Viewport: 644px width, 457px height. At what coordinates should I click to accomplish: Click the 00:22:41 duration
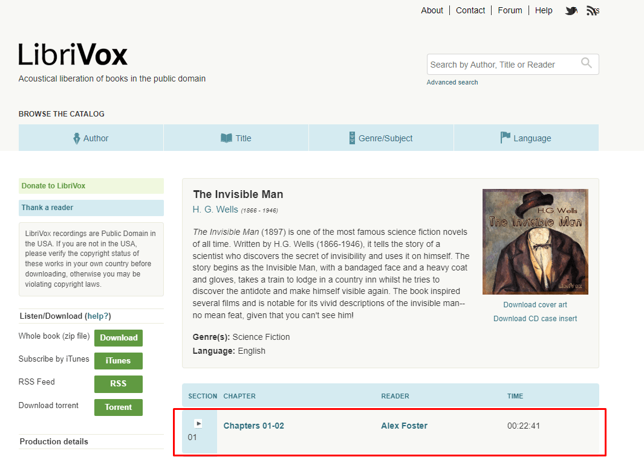[524, 426]
